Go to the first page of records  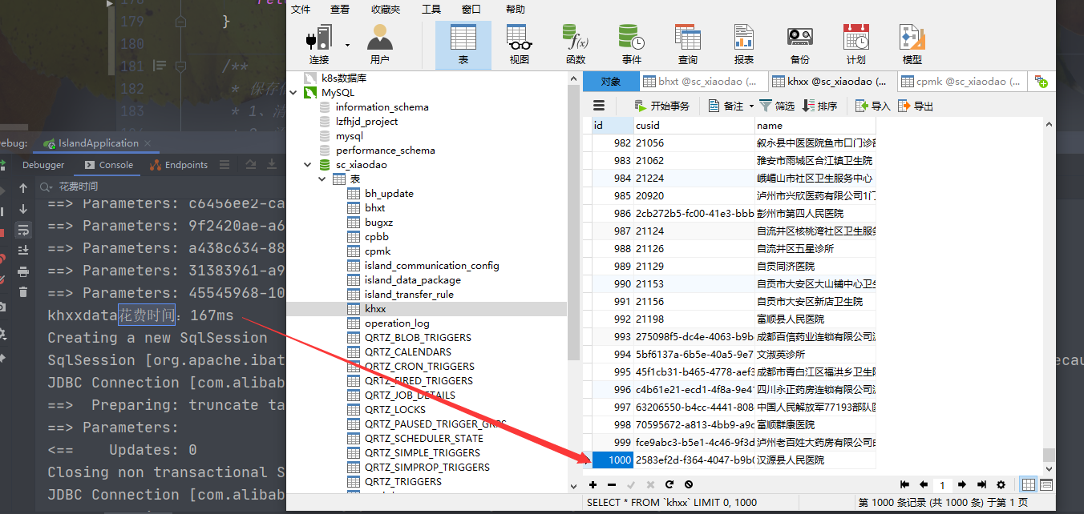click(905, 484)
